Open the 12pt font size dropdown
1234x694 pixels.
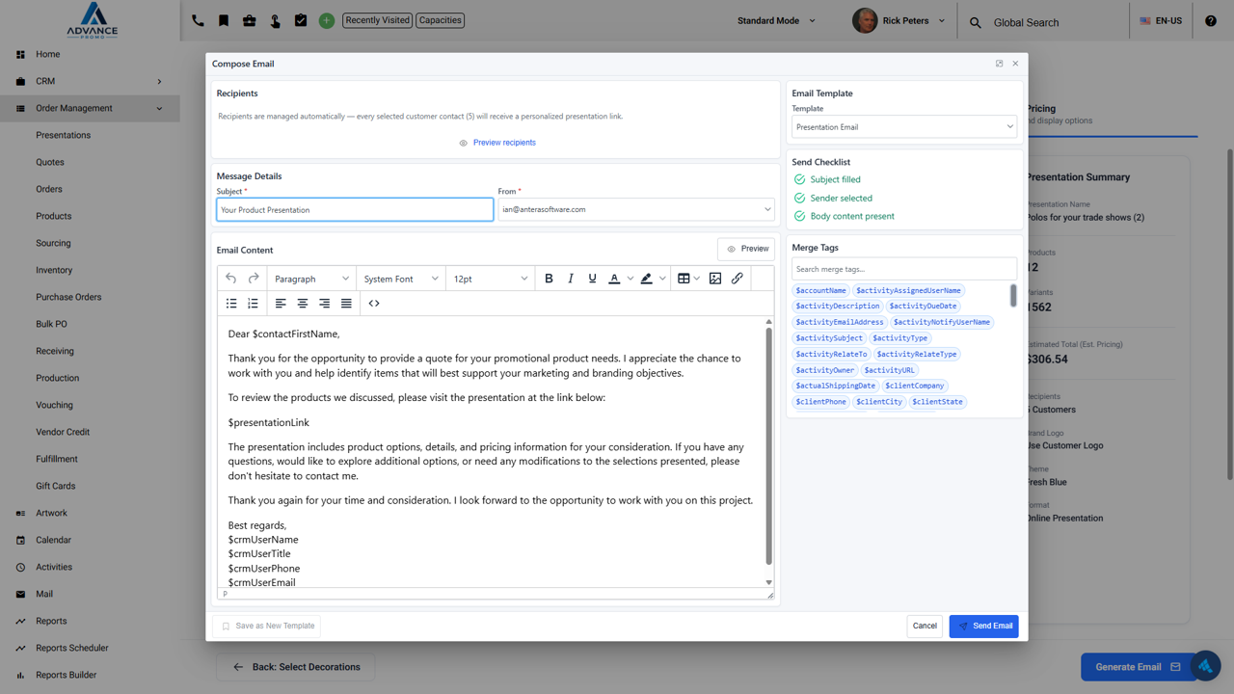click(491, 279)
